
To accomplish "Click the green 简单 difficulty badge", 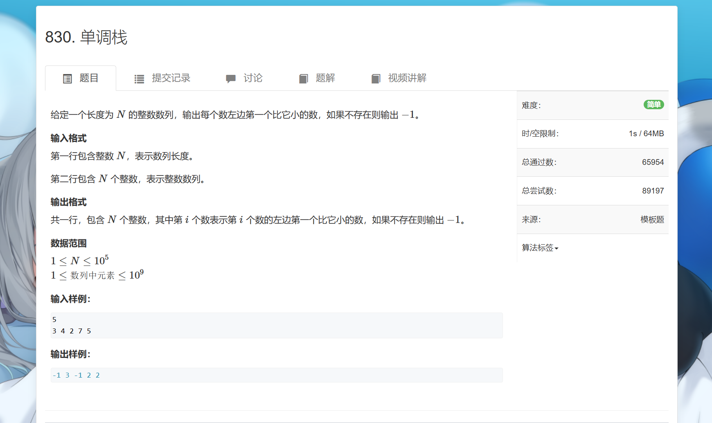I will point(653,105).
